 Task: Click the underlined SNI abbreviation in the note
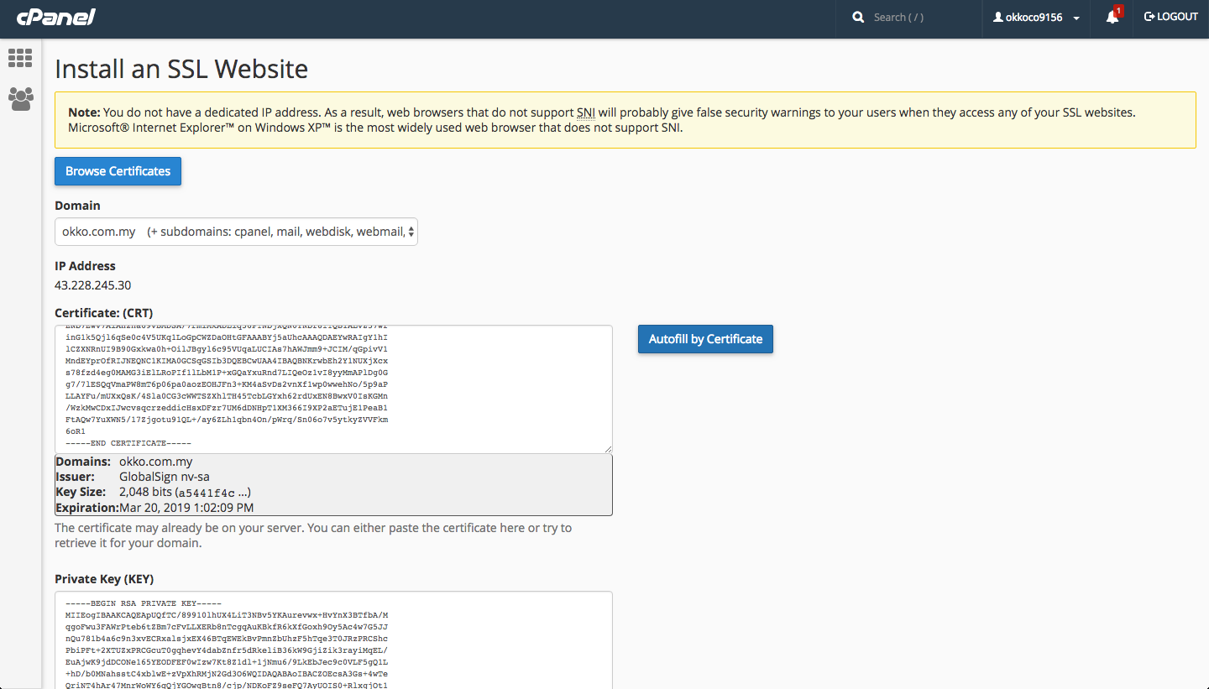[x=586, y=112]
